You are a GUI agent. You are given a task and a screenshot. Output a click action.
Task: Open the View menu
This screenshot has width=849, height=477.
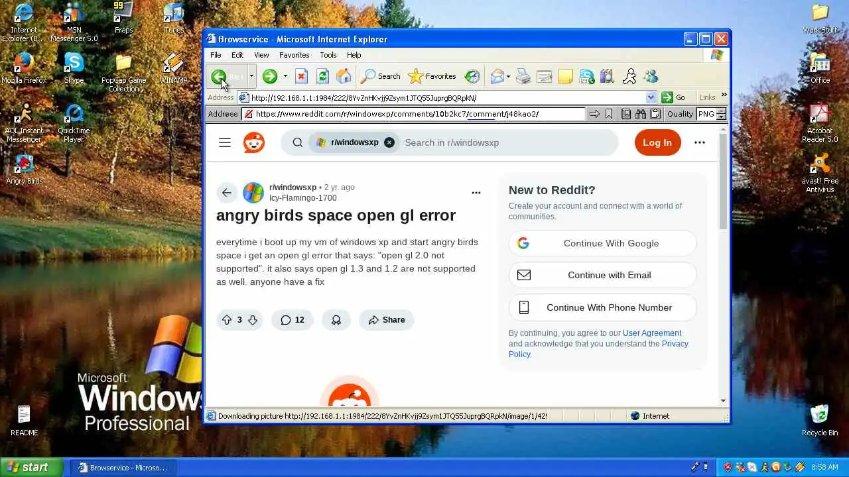[x=261, y=55]
